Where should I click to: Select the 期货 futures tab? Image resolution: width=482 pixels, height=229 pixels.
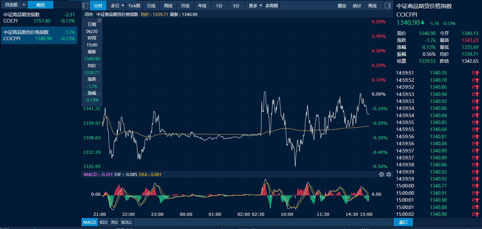[41, 5]
